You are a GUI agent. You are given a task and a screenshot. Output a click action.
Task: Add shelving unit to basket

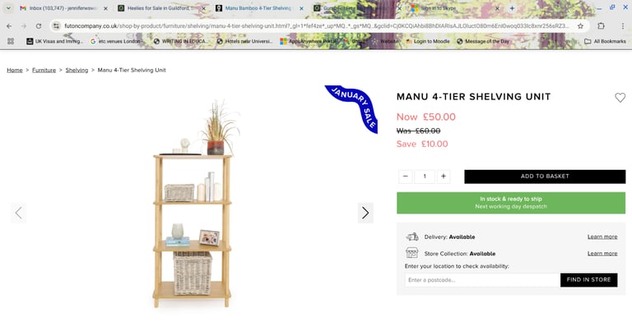[x=545, y=177]
